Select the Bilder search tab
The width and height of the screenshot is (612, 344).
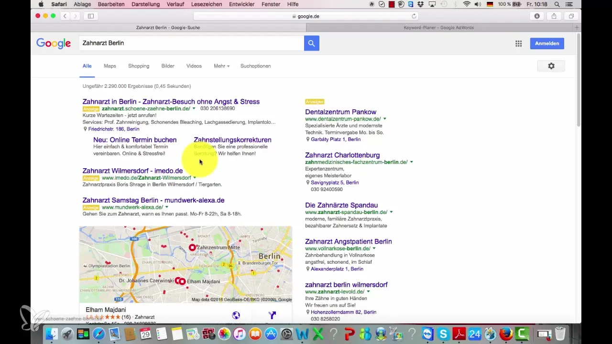pos(168,66)
